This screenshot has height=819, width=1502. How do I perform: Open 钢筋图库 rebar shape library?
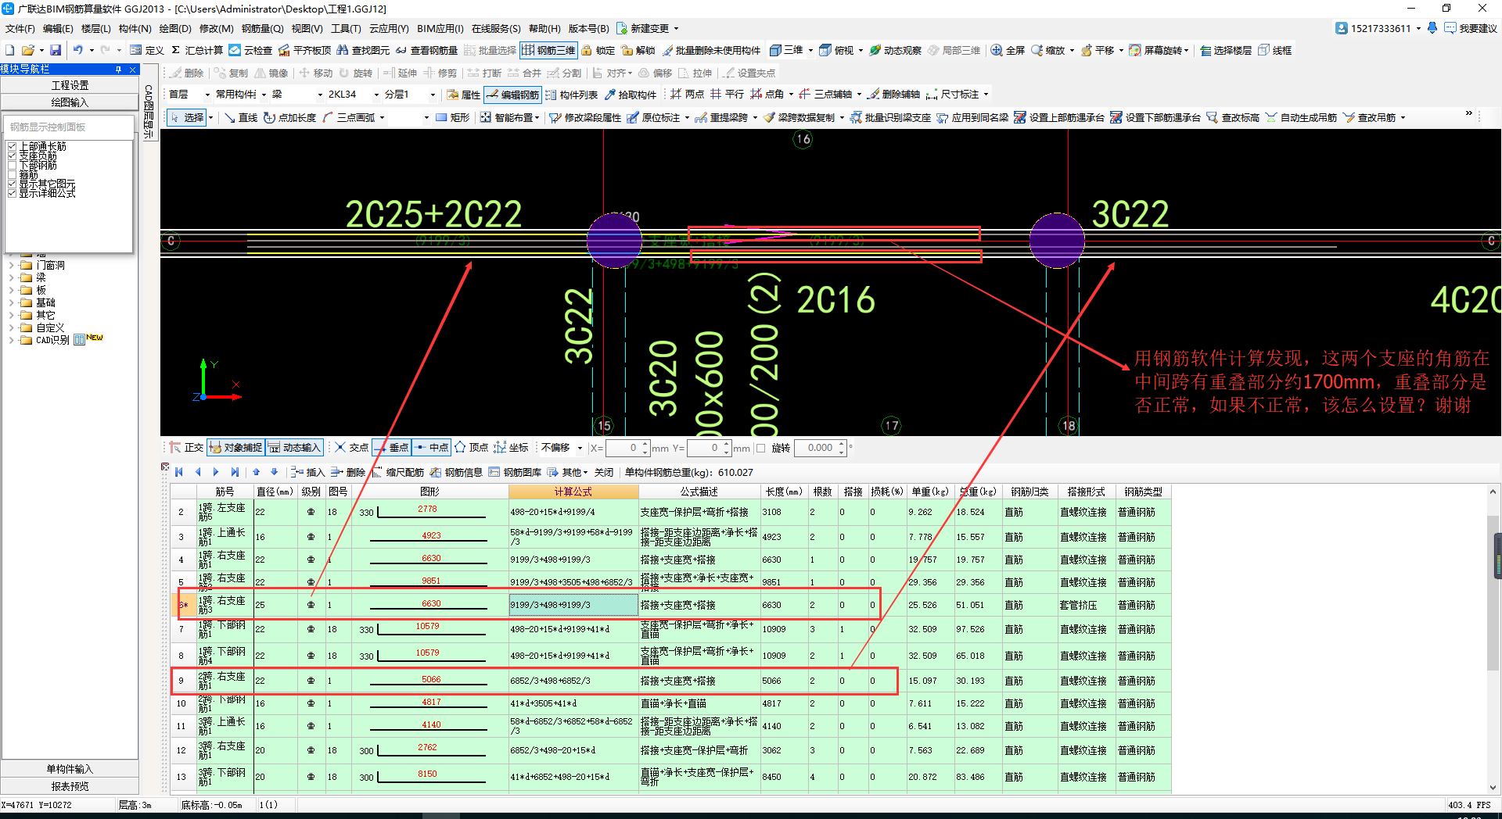tap(516, 472)
